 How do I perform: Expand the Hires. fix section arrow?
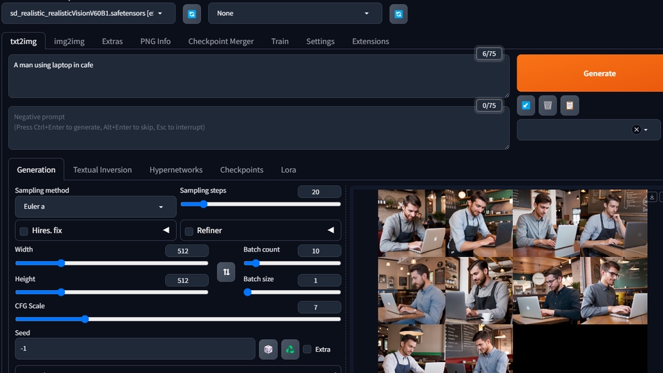(x=166, y=230)
